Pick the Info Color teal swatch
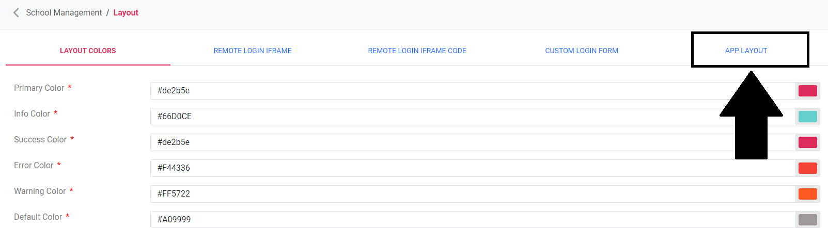Viewport: 828px width, 228px height. 807,117
